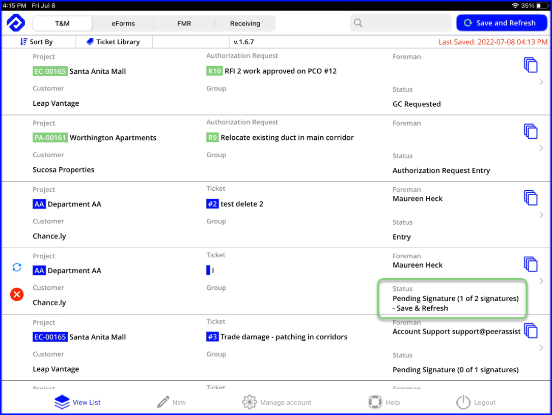
Task: Switch to the Receiving tab
Action: tap(245, 23)
